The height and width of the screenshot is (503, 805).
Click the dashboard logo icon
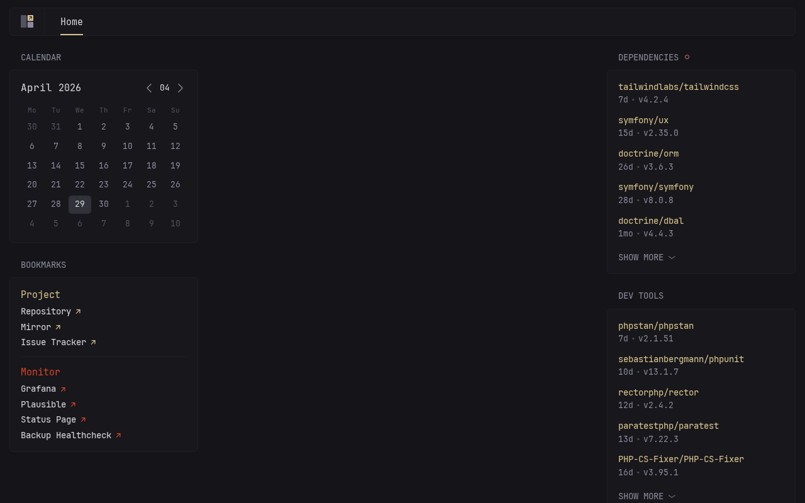[27, 21]
